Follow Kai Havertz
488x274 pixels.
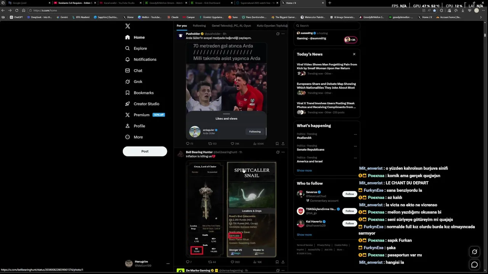350,223
